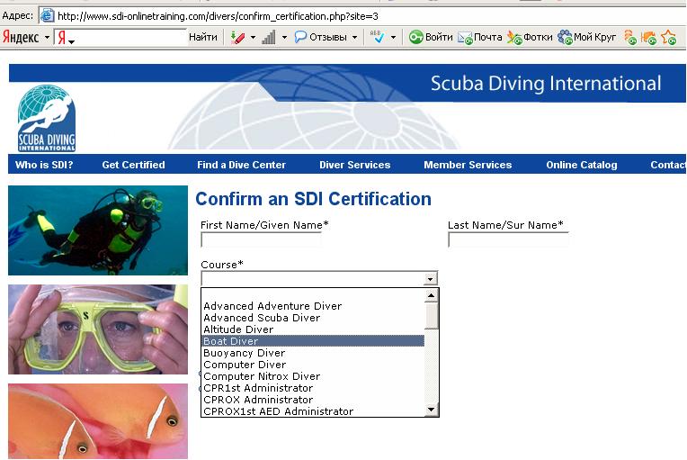Click the orange folder toolbar icon
The image size is (687, 460).
point(648,38)
